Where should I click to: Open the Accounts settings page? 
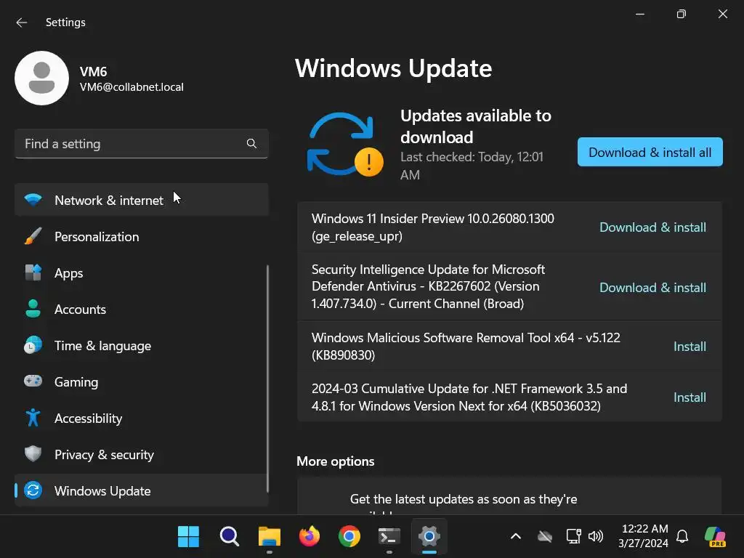tap(142, 309)
